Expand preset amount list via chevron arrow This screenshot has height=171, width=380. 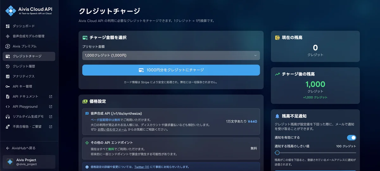[255, 55]
